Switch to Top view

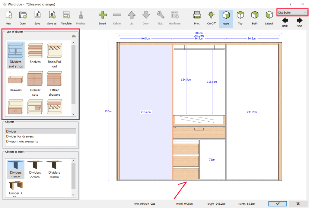point(240,18)
